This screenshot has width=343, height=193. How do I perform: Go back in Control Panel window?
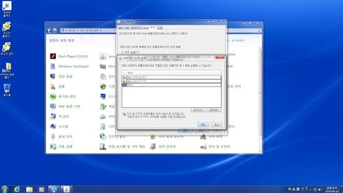(49, 31)
